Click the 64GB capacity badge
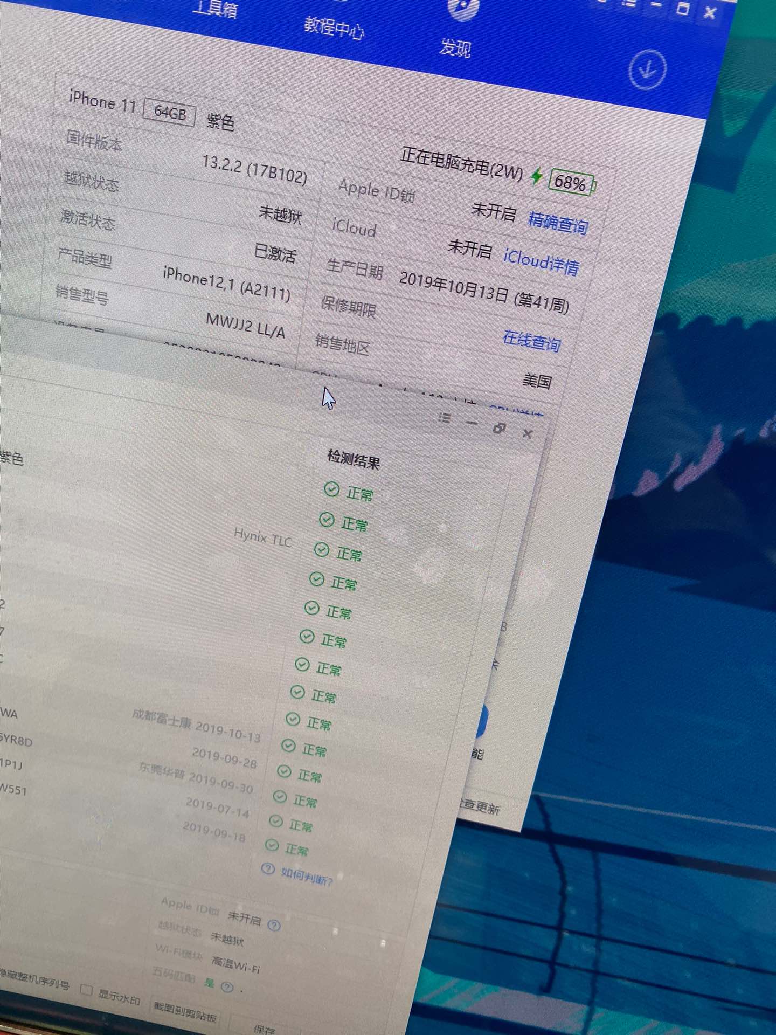The height and width of the screenshot is (1035, 776). [169, 112]
